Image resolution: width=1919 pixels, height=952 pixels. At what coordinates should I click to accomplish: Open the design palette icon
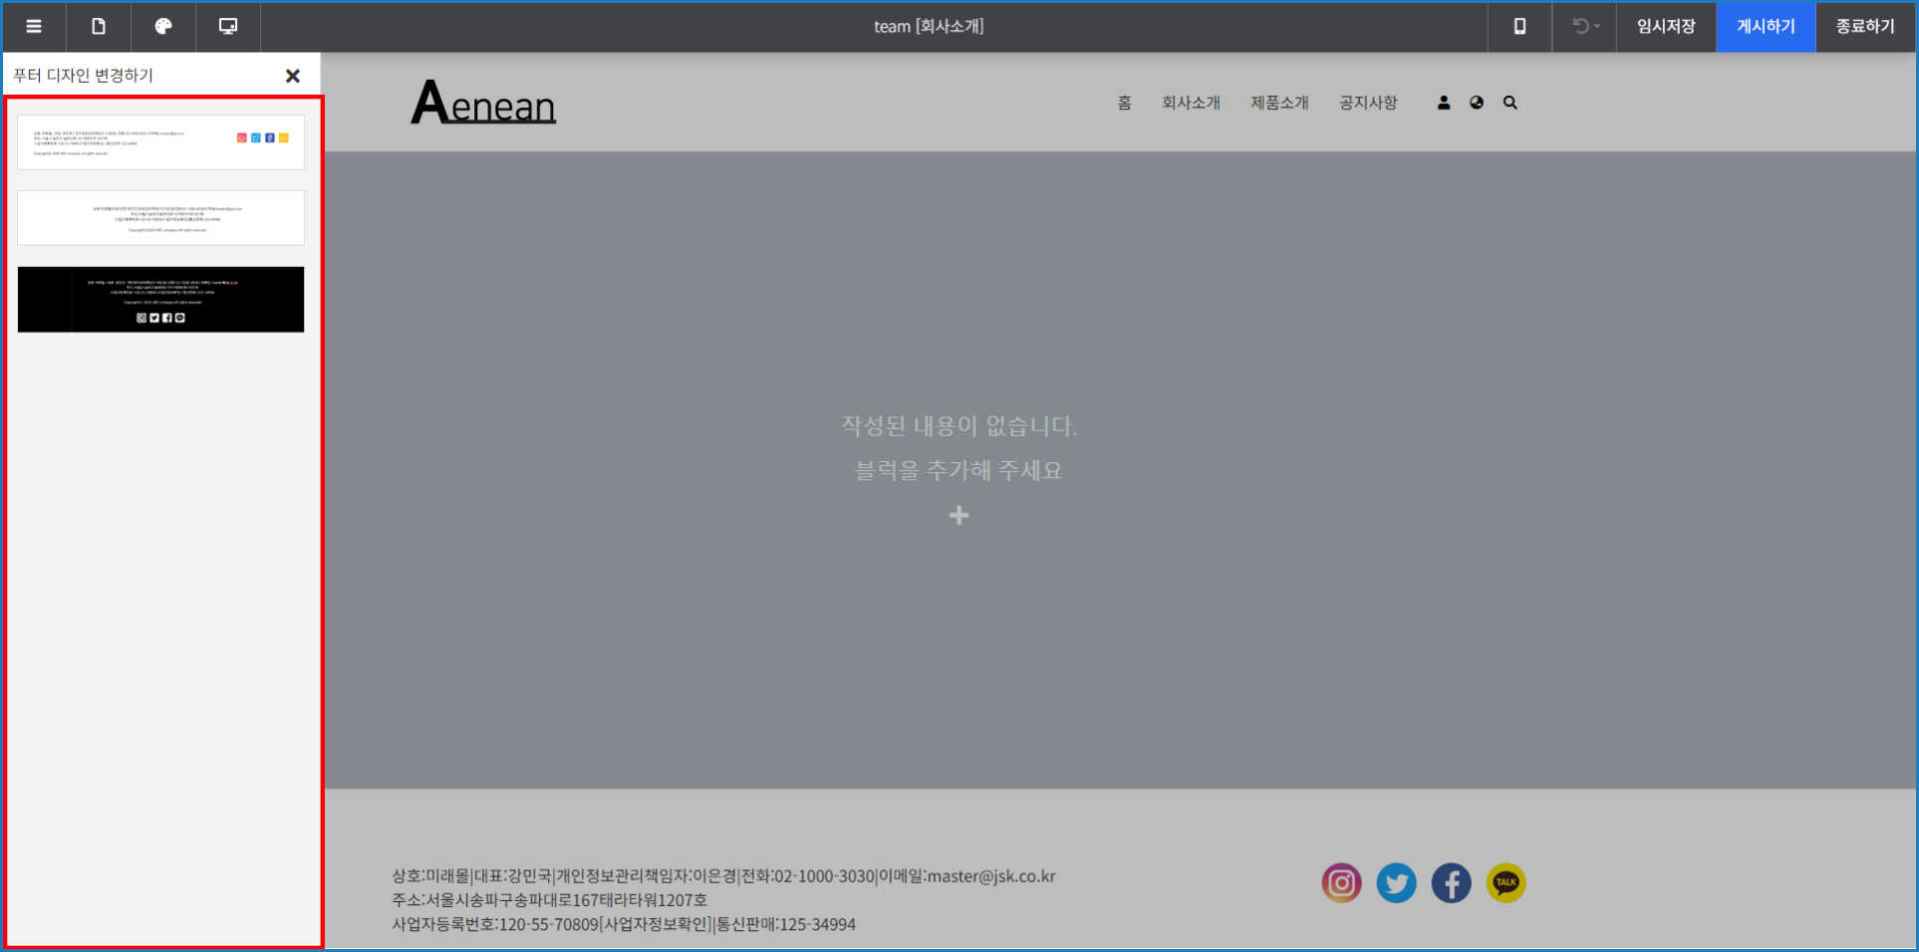click(x=163, y=27)
